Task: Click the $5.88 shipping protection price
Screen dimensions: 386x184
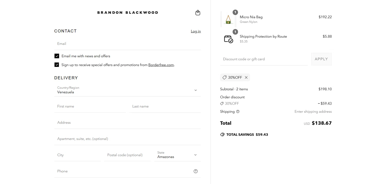Action: [327, 37]
